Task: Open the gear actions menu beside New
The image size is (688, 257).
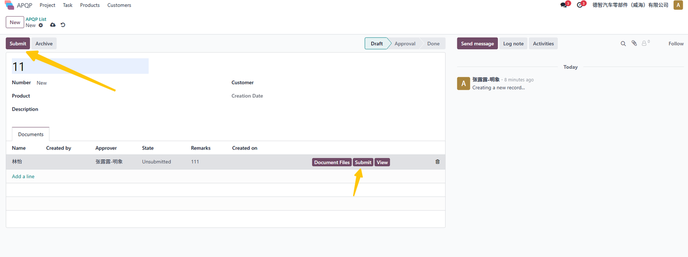Action: [41, 25]
